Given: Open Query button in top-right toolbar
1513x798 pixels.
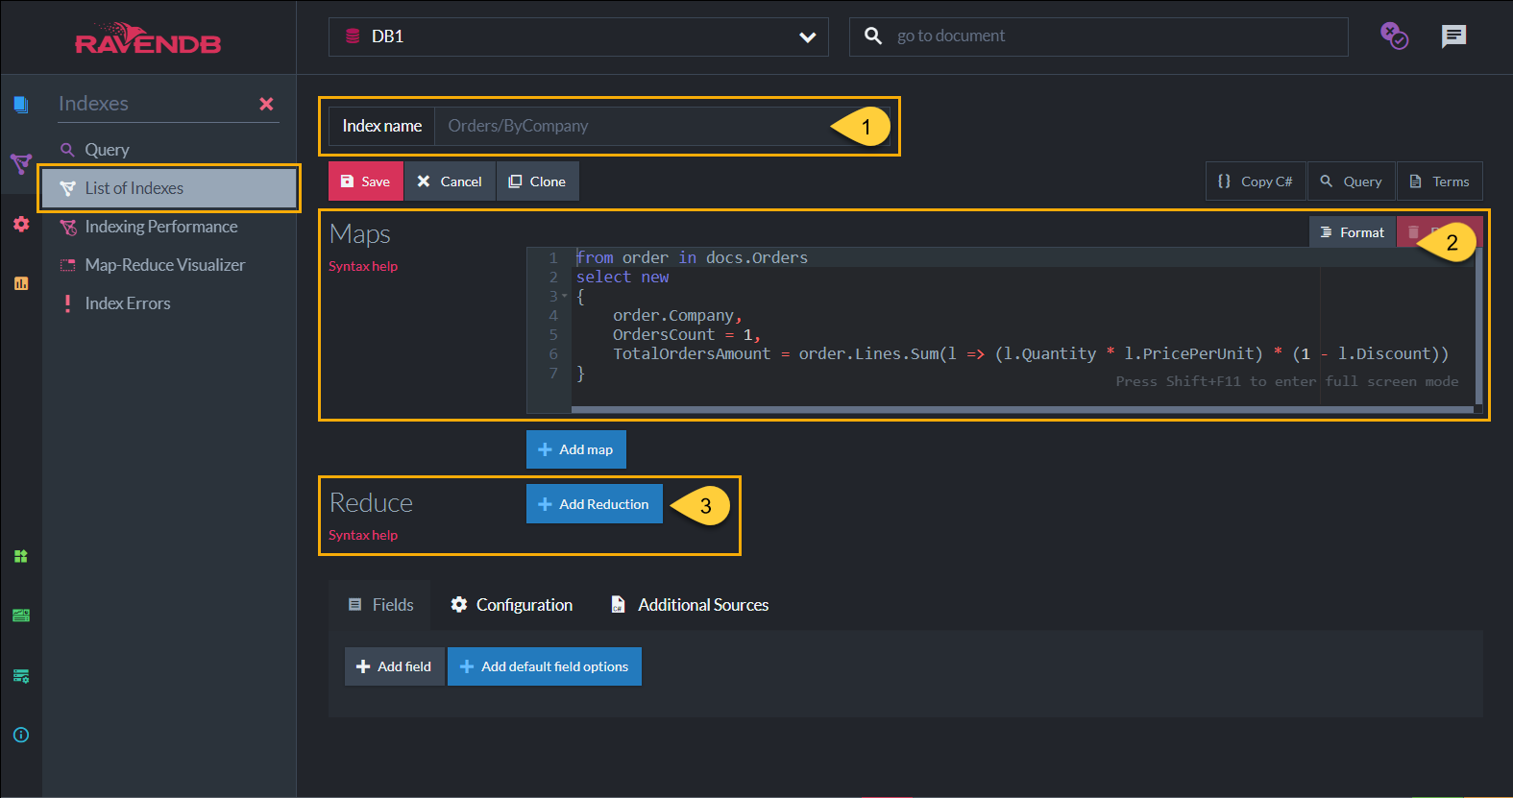Looking at the screenshot, I should (x=1352, y=181).
